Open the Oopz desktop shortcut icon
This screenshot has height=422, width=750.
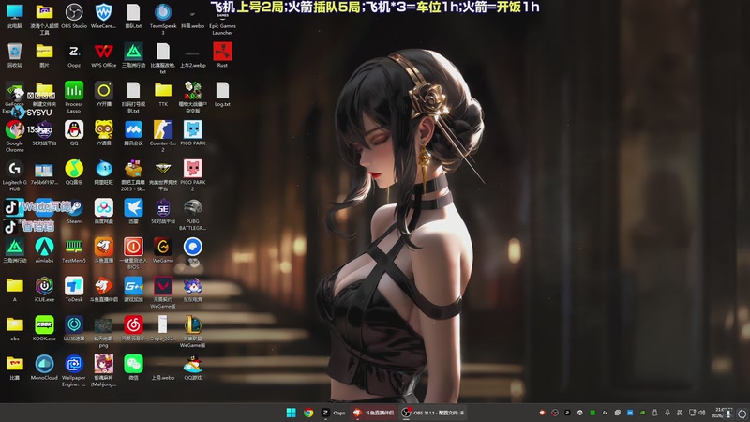(x=74, y=54)
